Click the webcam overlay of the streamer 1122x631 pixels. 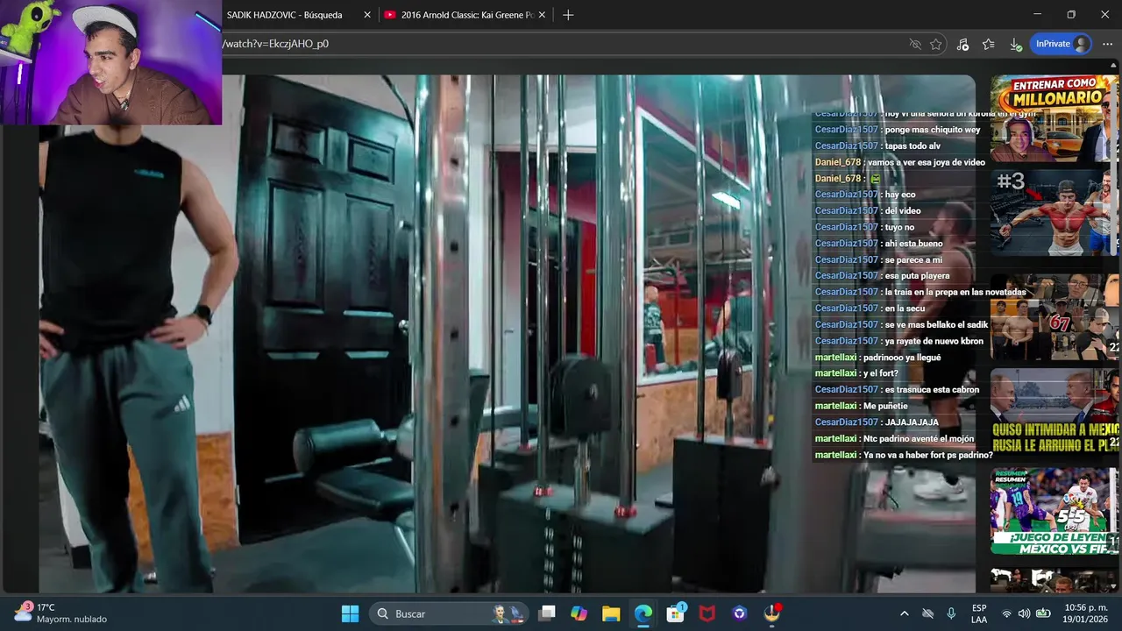(x=110, y=62)
